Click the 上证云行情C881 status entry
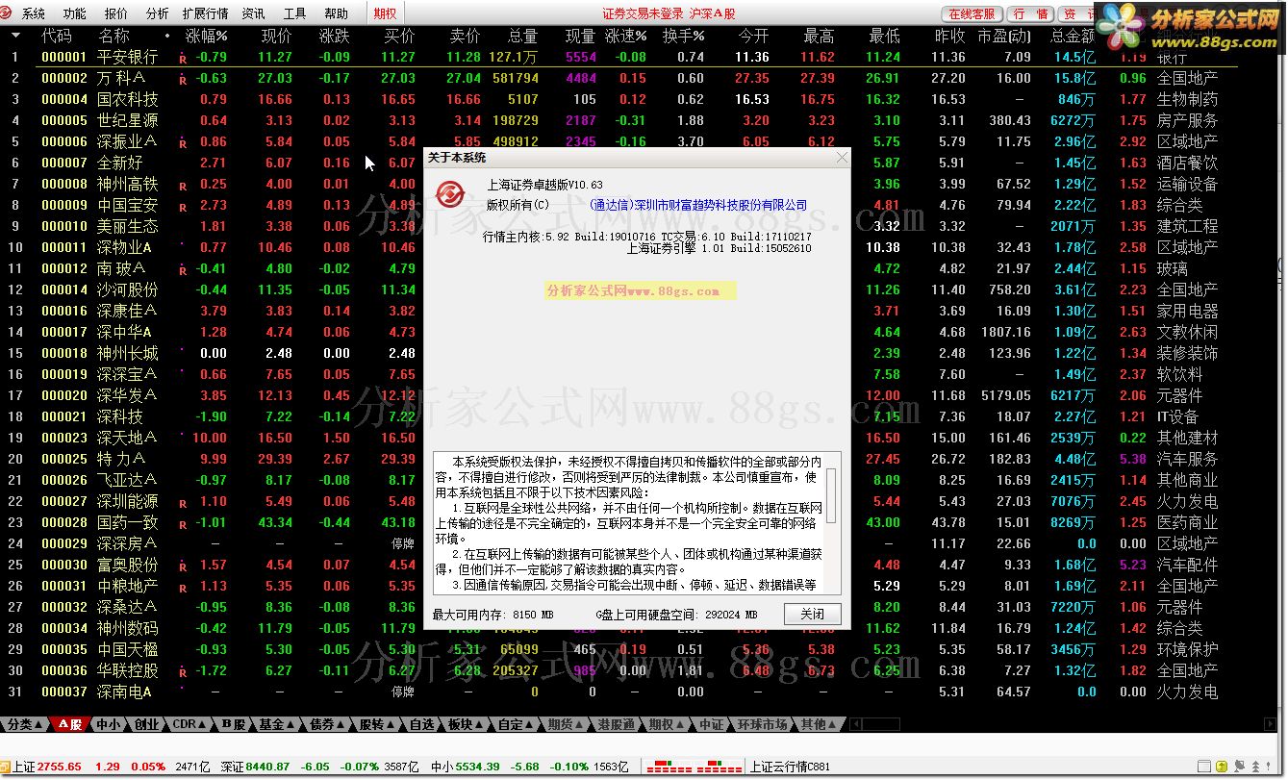The width and height of the screenshot is (1288, 780). 789,767
